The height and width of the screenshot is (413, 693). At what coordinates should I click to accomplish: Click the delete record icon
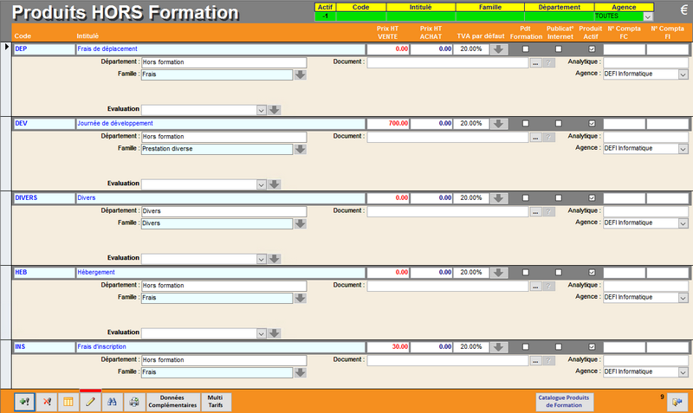pos(47,402)
